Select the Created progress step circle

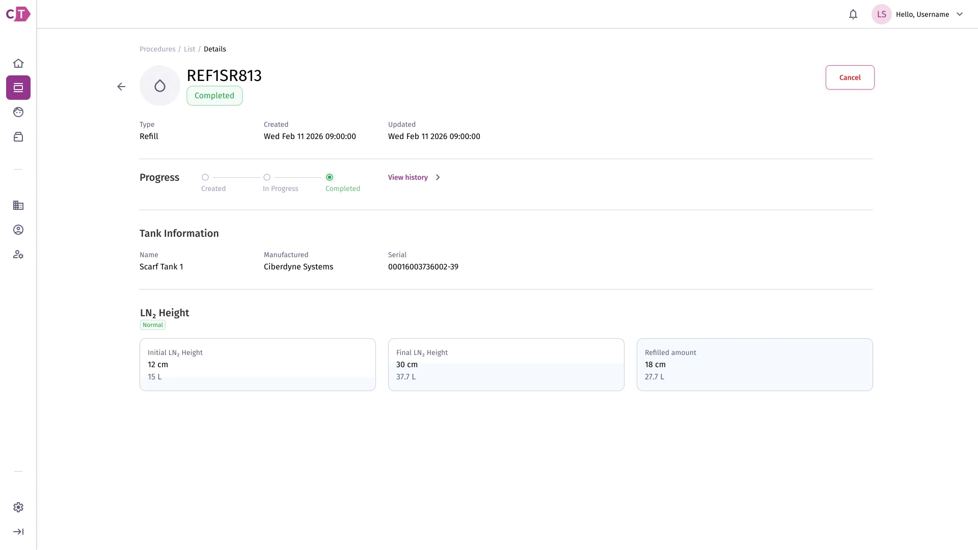205,177
